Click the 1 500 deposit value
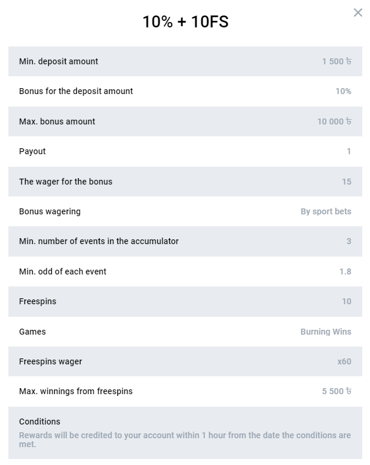Screen dimensions: 370x465 tap(337, 61)
